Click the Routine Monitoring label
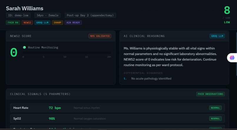 43,47
